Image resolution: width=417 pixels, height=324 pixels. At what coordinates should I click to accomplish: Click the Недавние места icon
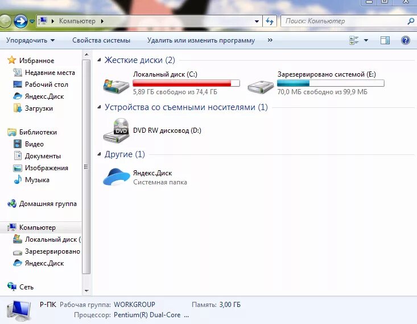(x=18, y=72)
